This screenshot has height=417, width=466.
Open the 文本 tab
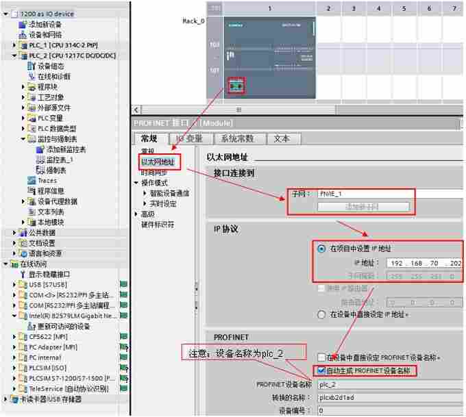pos(282,138)
